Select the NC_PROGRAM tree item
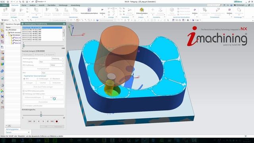 tap(11, 30)
